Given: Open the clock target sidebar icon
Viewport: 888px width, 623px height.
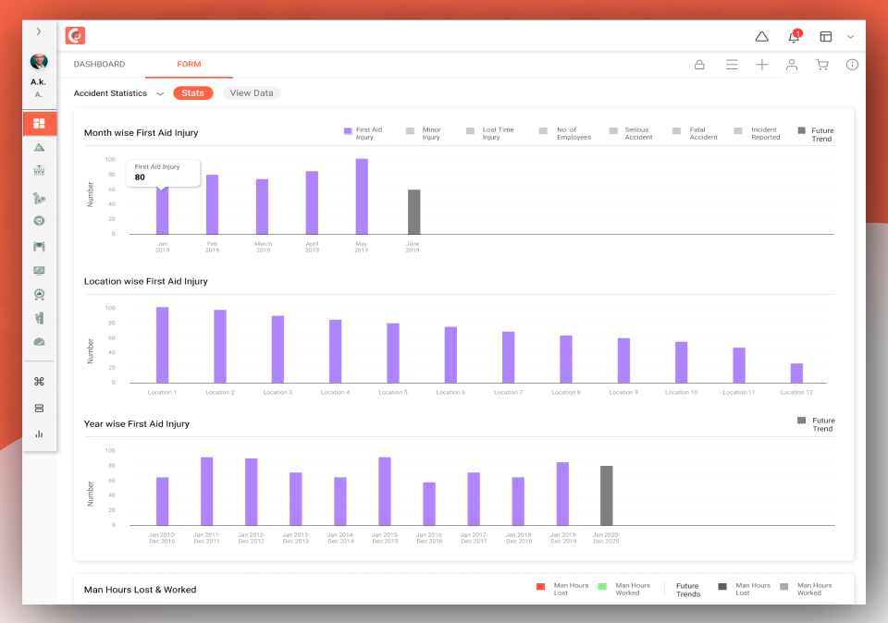Looking at the screenshot, I should click(x=39, y=221).
